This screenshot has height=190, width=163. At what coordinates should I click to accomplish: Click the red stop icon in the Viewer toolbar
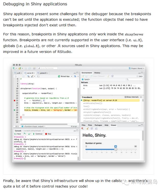[x=83, y=128]
